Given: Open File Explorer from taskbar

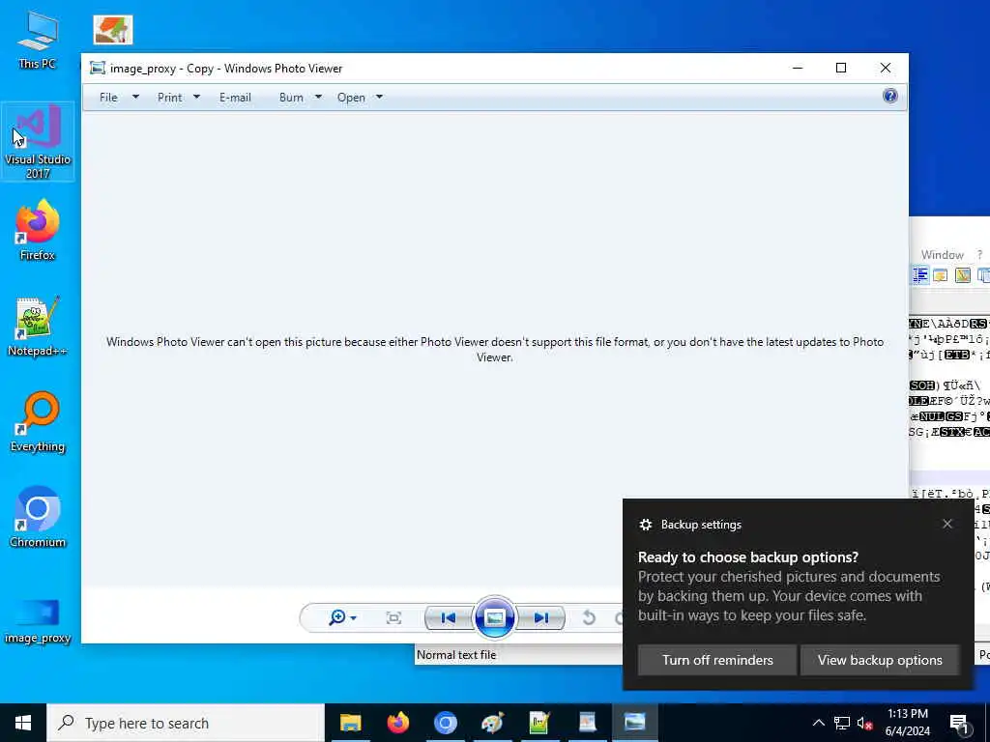Looking at the screenshot, I should pos(350,723).
